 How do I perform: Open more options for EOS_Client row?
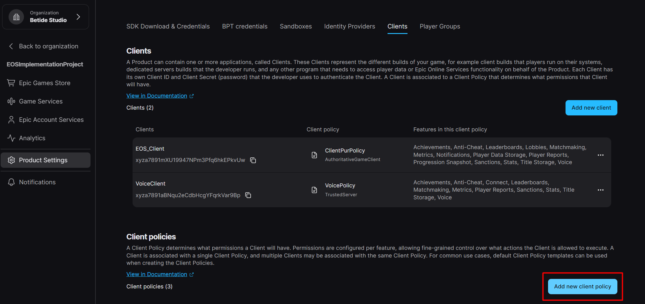(601, 155)
